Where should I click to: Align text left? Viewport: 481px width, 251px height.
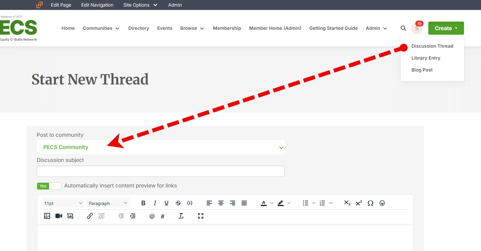pos(209,203)
